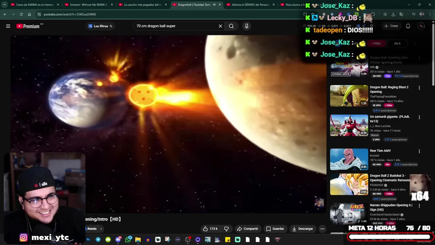Open options menu for Raw Tien AMV
The width and height of the screenshot is (435, 245).
coord(419,151)
